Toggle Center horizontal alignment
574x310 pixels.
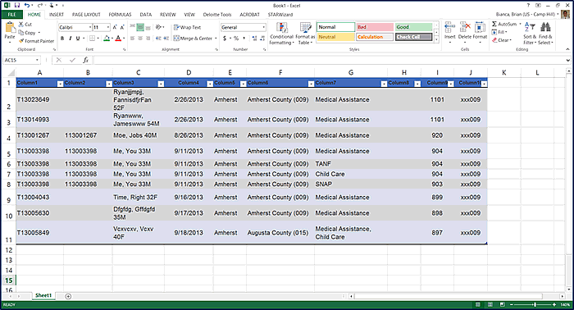click(x=140, y=38)
